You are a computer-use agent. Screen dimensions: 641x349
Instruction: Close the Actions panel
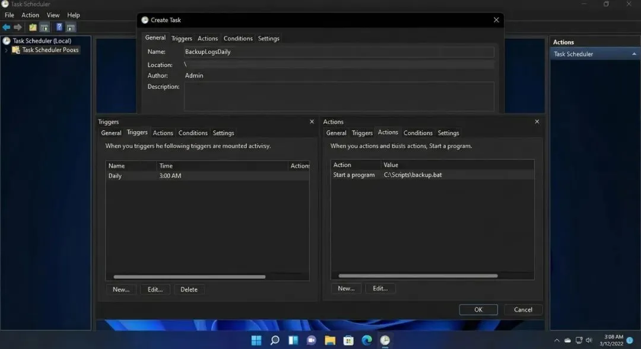[x=537, y=121]
